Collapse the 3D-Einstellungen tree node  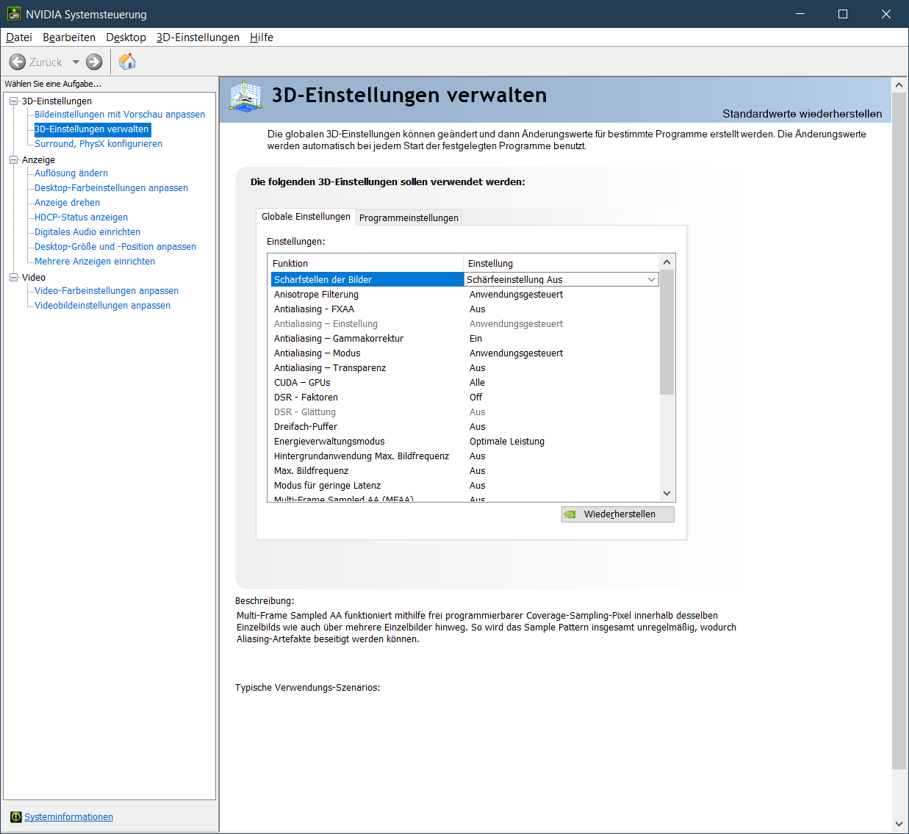[13, 101]
